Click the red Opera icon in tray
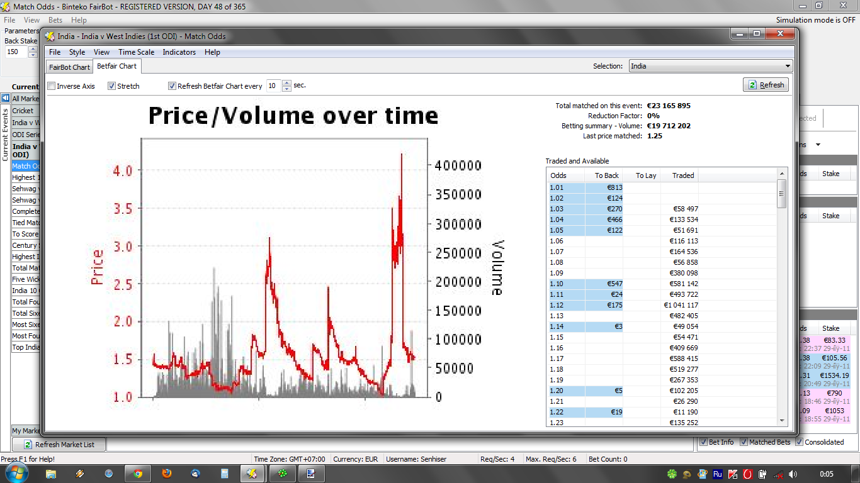The height and width of the screenshot is (483, 860). pos(747,474)
